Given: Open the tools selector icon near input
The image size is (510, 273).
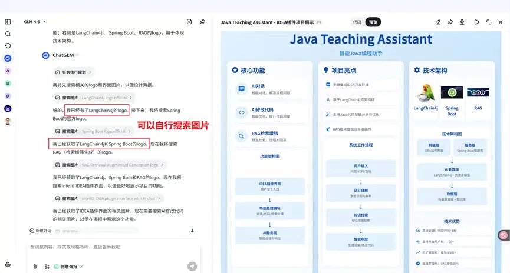Looking at the screenshot, I should click(x=47, y=267).
